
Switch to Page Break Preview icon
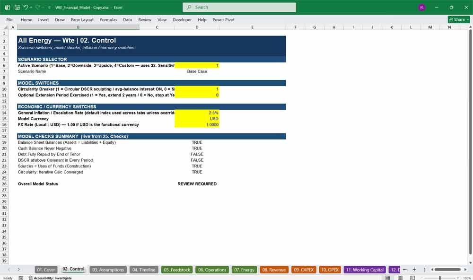pos(412,278)
